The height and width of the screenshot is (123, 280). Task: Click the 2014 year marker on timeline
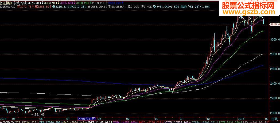coord(3,118)
